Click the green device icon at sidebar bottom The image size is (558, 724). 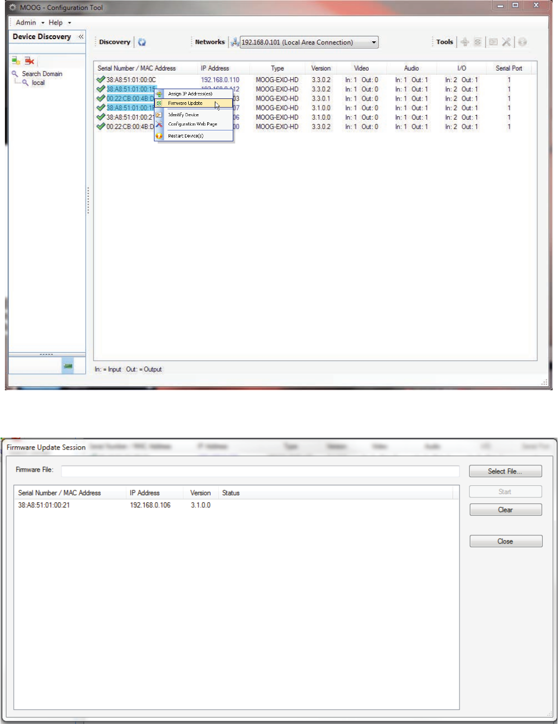(x=68, y=366)
